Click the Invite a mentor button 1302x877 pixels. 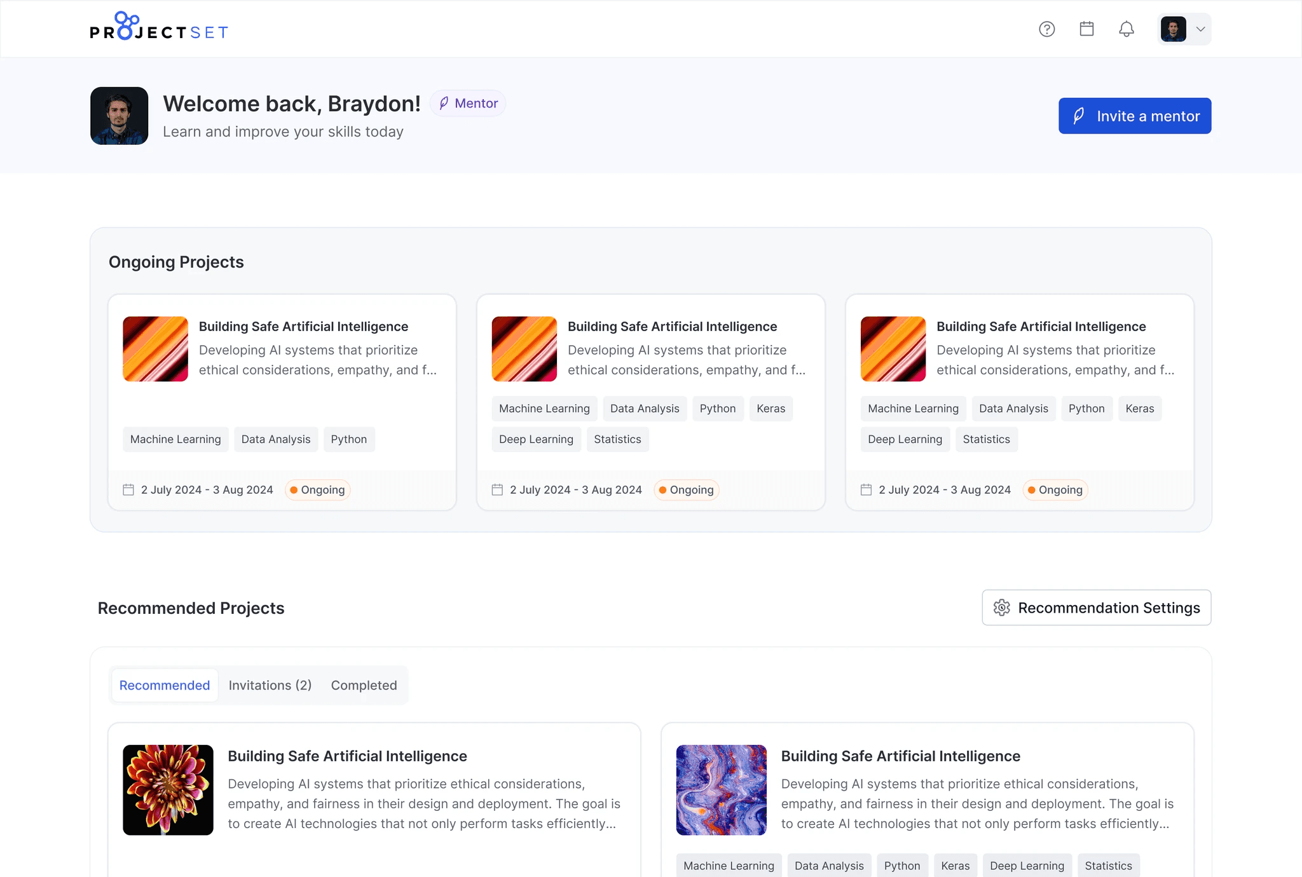(x=1134, y=116)
